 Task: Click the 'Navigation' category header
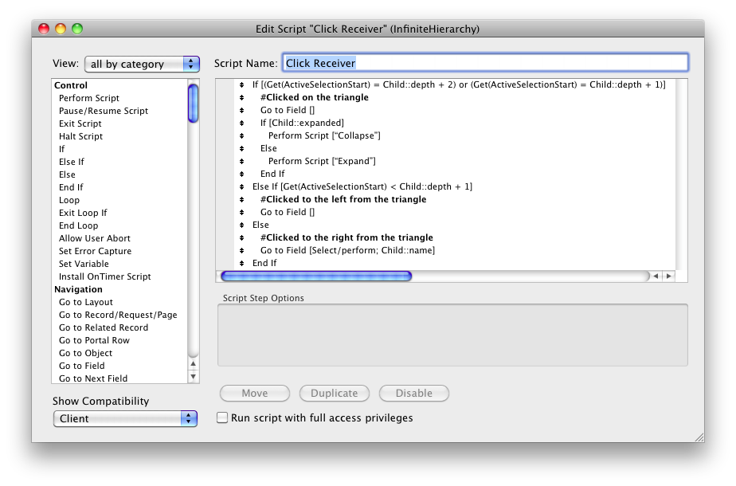tap(78, 289)
